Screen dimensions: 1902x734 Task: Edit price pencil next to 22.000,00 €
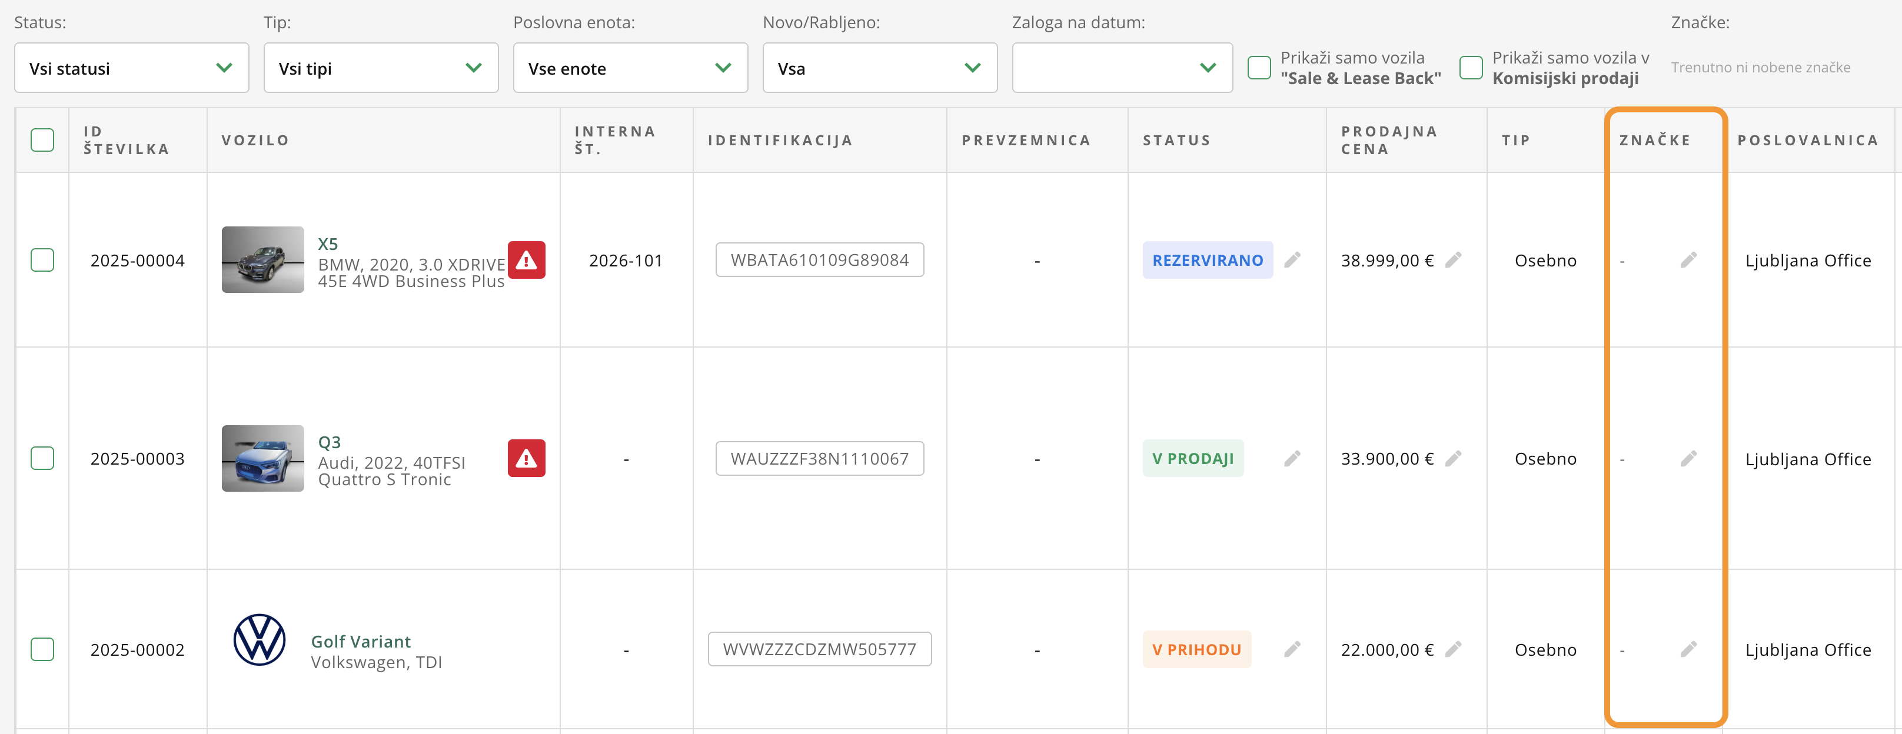click(1453, 649)
